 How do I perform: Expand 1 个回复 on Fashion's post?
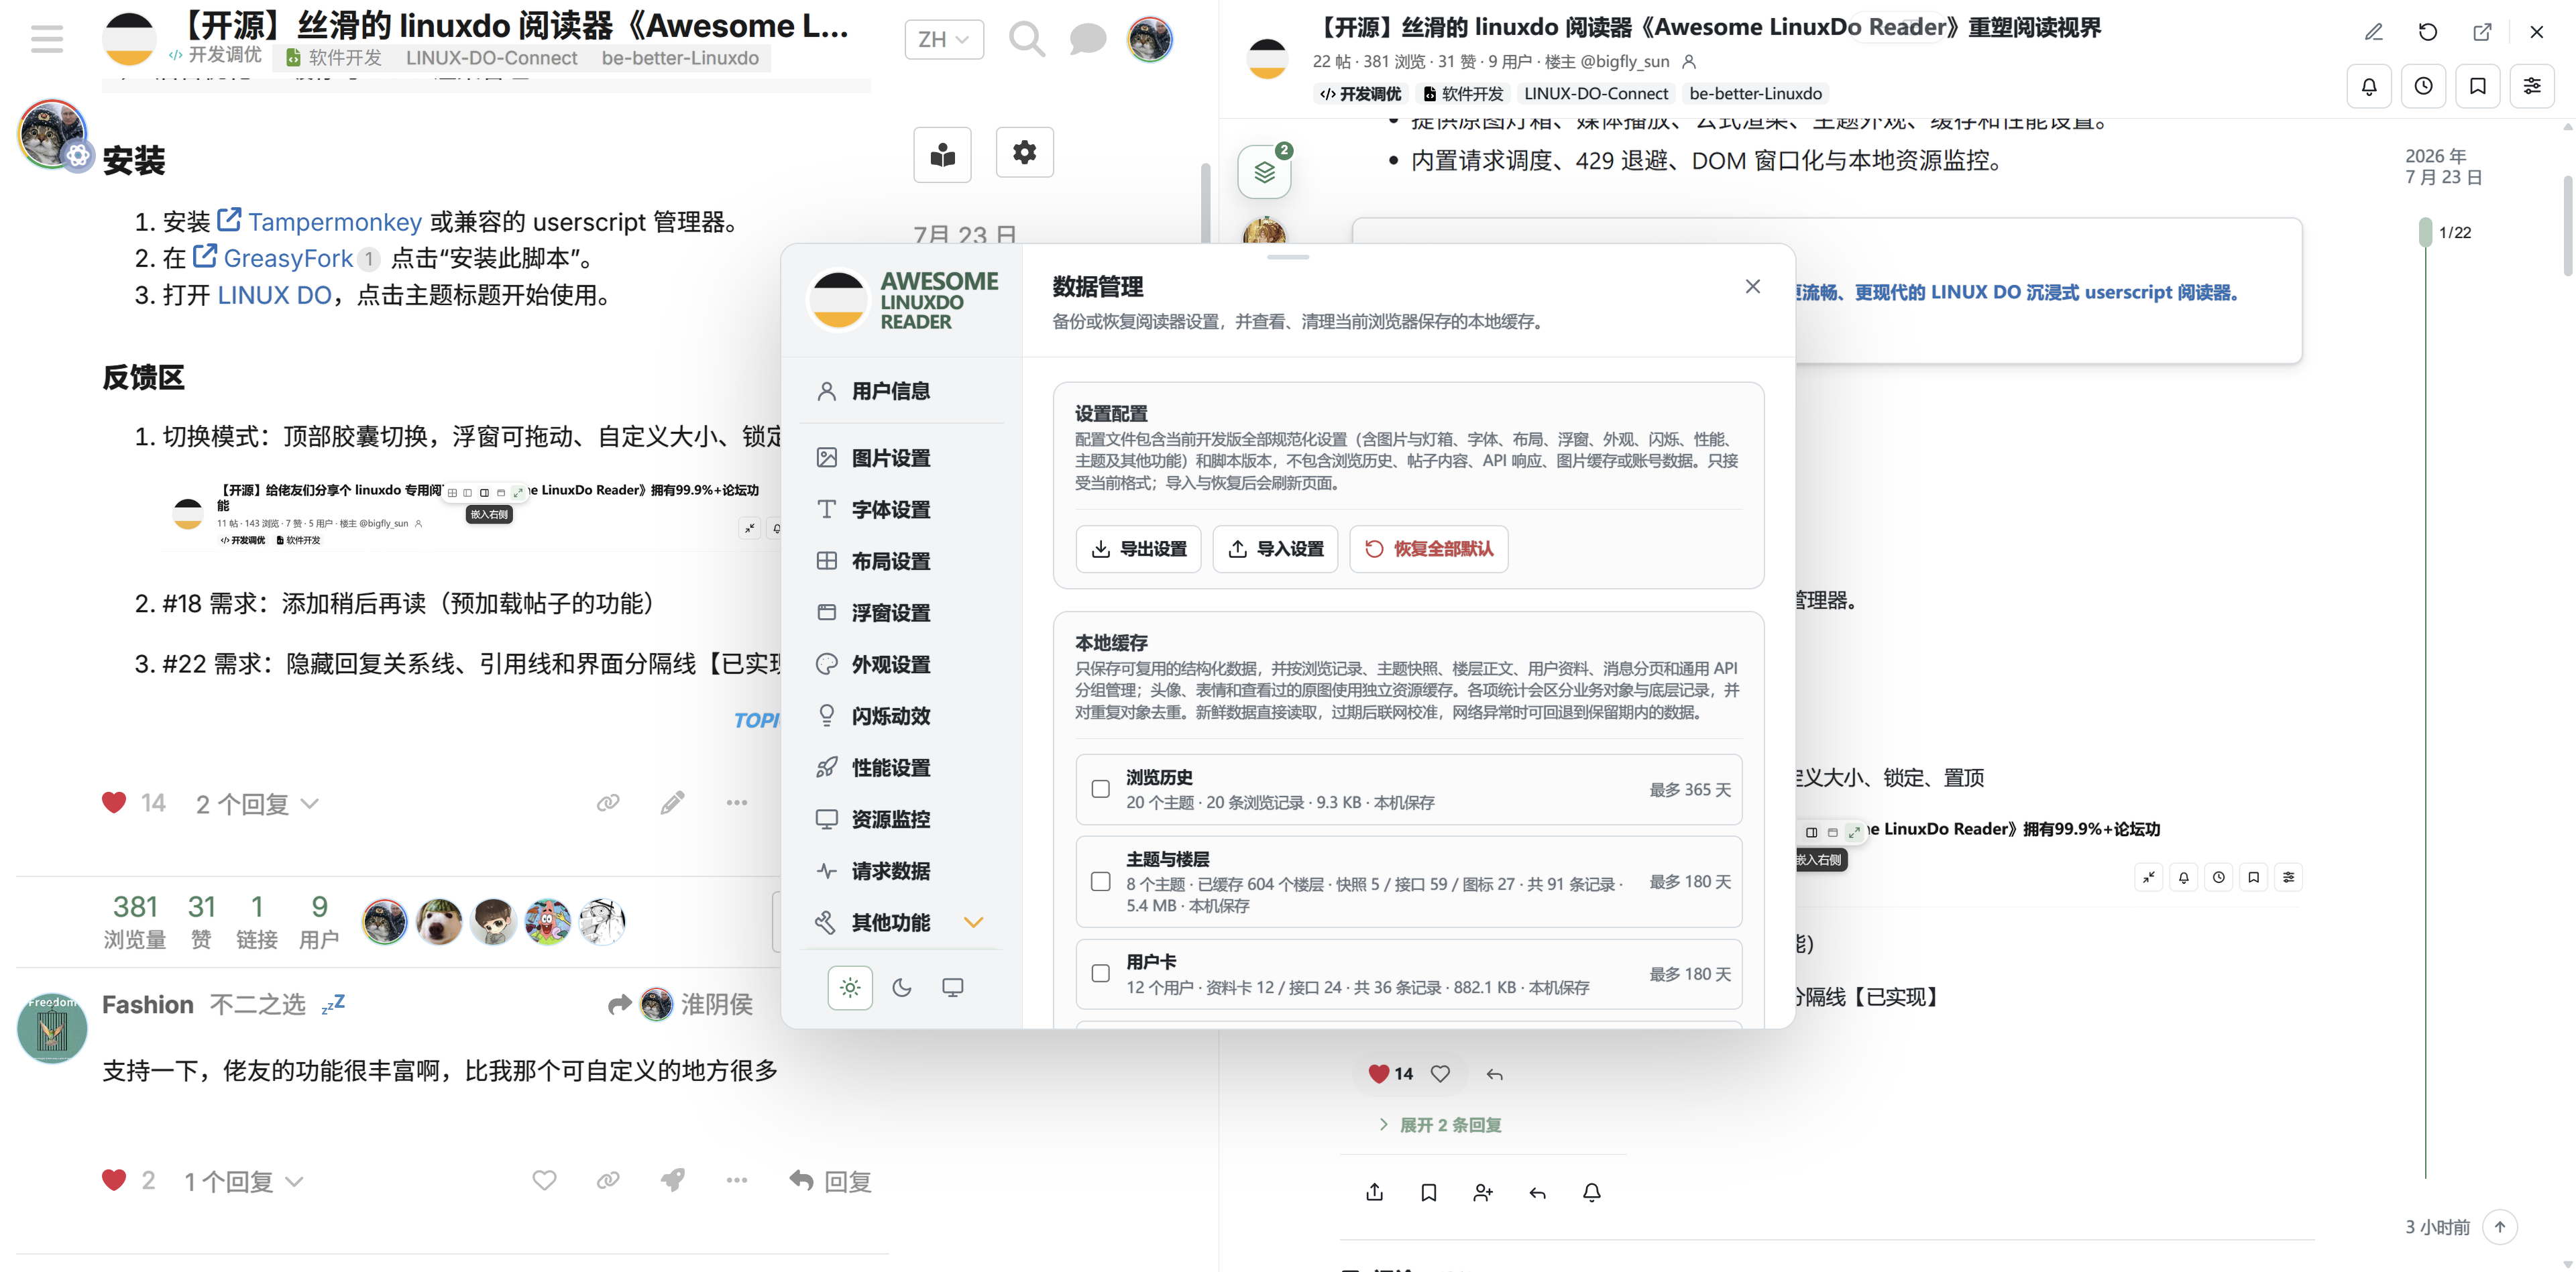point(243,1181)
